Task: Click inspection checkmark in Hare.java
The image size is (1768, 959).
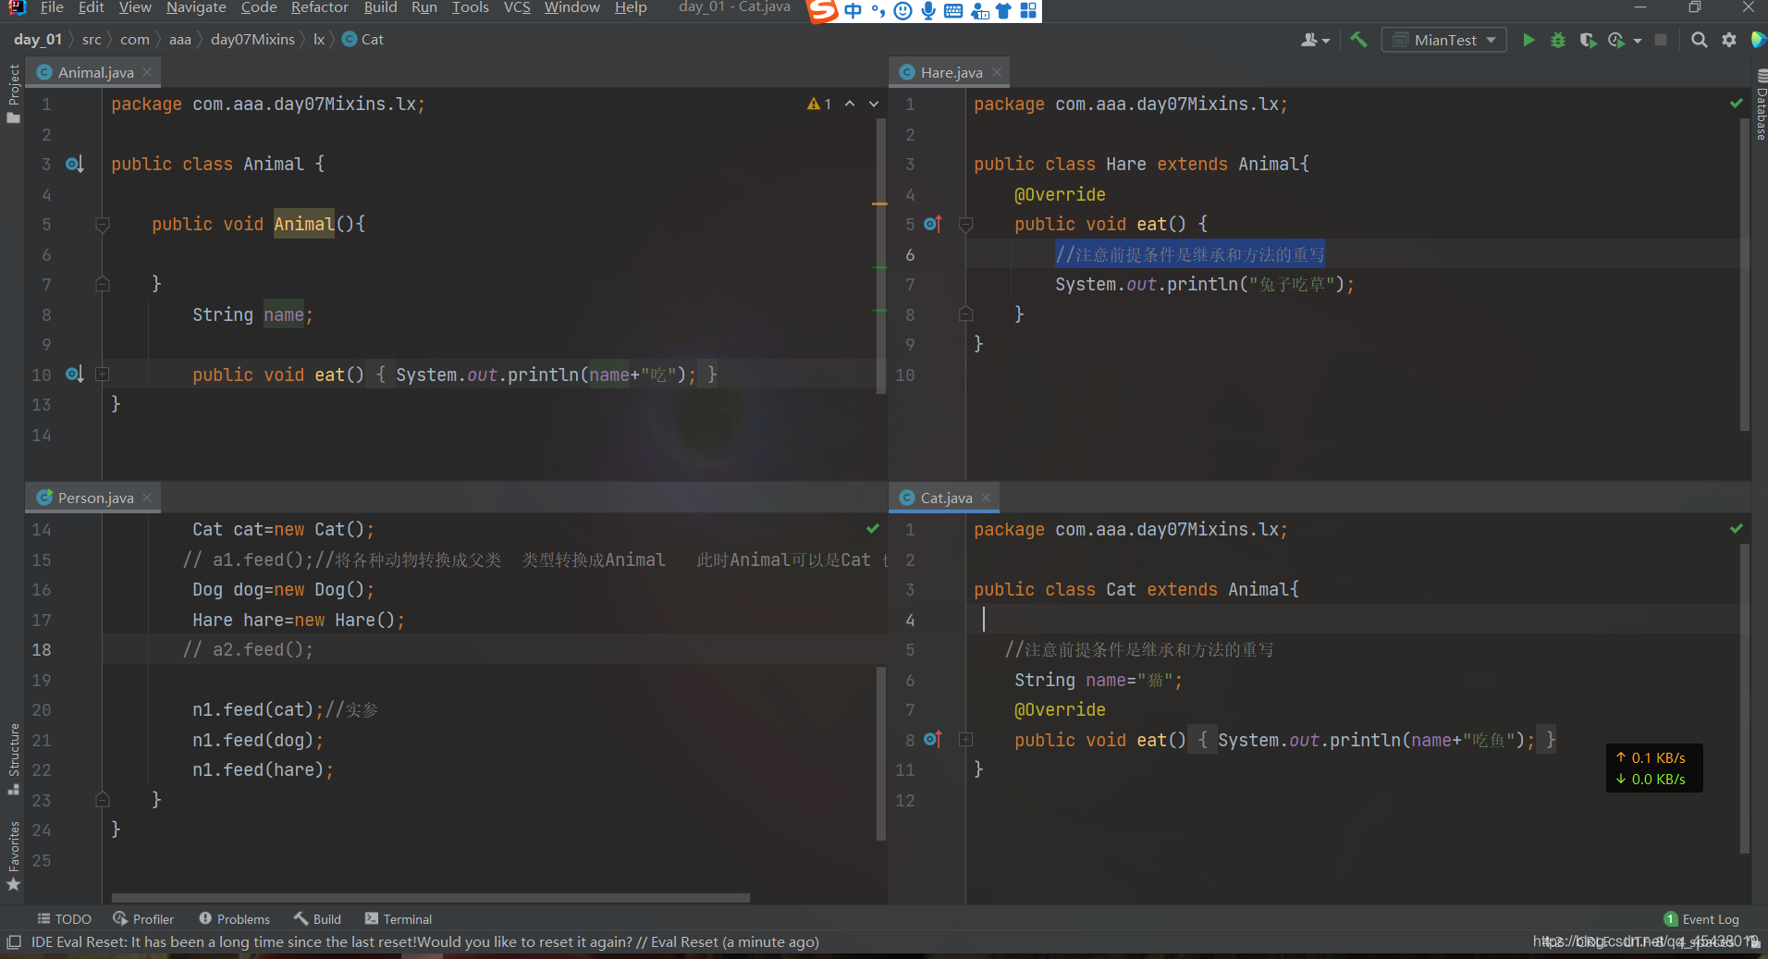Action: (x=1737, y=104)
